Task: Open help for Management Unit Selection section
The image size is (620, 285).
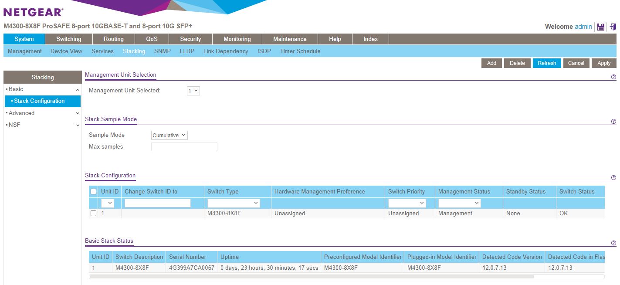Action: pyautogui.click(x=613, y=77)
